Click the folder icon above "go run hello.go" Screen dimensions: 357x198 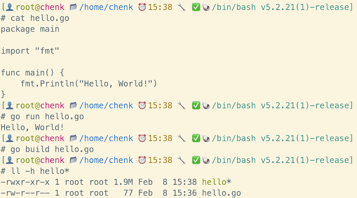coord(74,105)
